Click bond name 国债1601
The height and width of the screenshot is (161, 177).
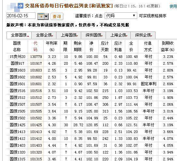17,84
